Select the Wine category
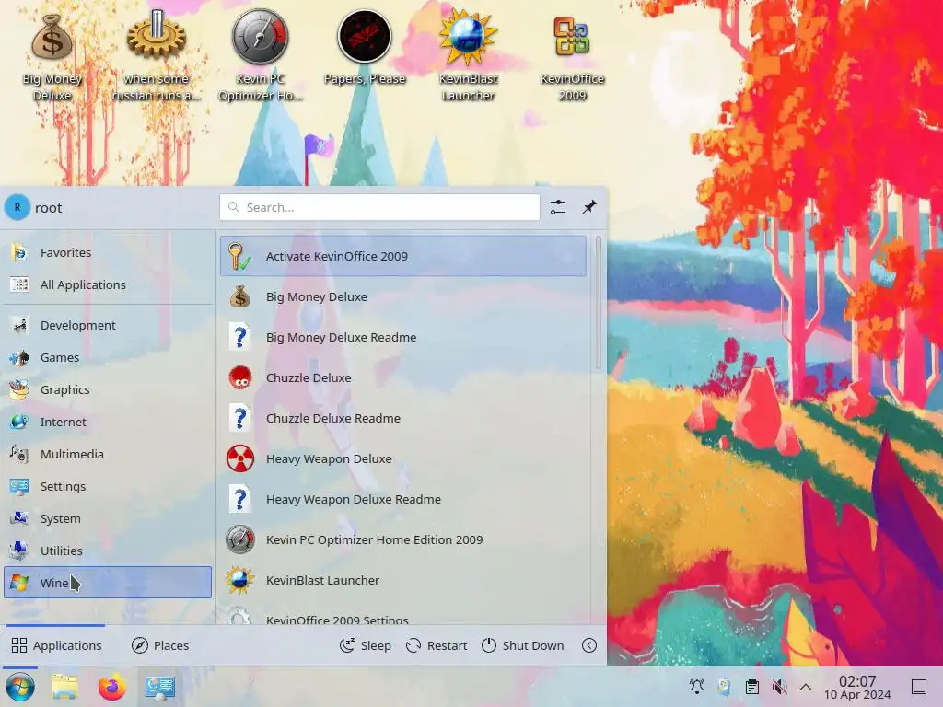Image resolution: width=943 pixels, height=707 pixels. pos(109,583)
